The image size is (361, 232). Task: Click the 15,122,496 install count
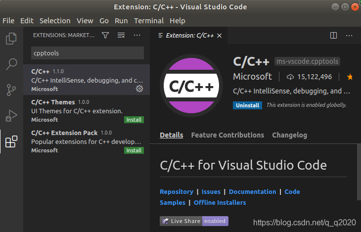[315, 77]
